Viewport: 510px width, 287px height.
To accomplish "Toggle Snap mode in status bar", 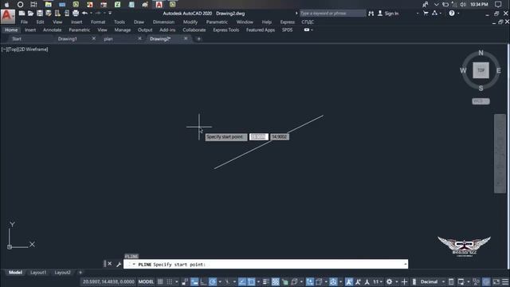I will (x=170, y=281).
